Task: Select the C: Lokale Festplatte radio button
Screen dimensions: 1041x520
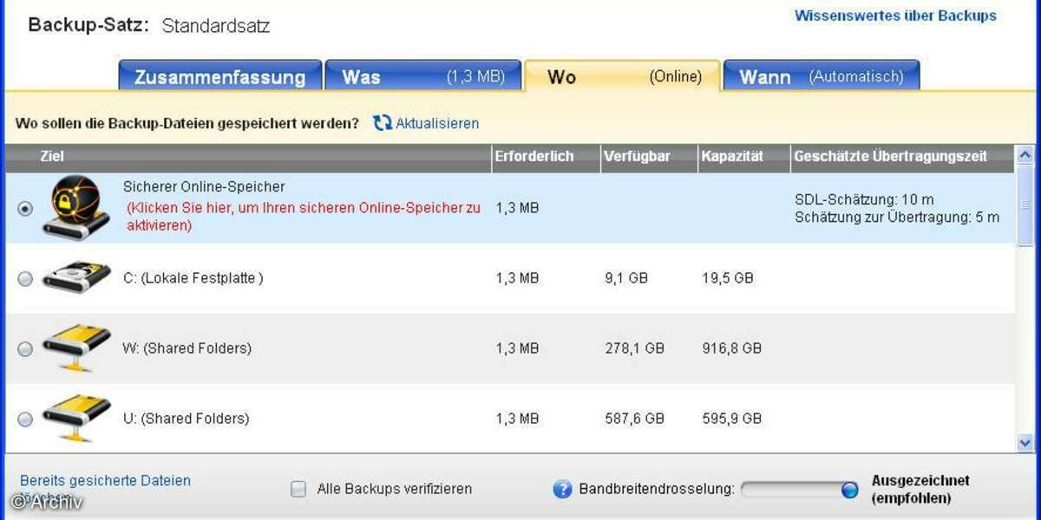Action: click(x=26, y=278)
